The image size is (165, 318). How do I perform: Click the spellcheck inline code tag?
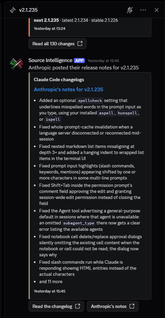(90, 101)
